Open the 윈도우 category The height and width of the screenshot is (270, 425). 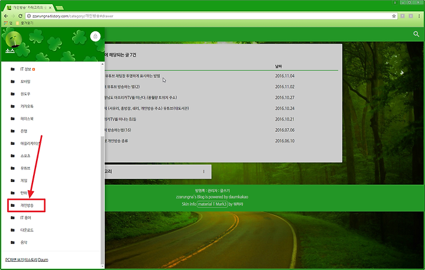[x=25, y=94]
